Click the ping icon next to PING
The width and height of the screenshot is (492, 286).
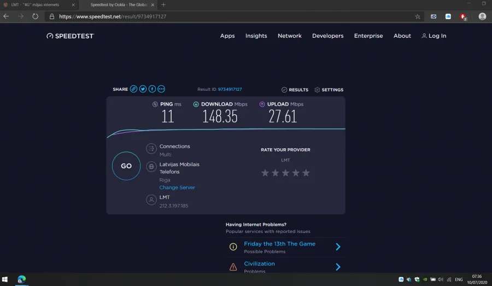click(155, 104)
